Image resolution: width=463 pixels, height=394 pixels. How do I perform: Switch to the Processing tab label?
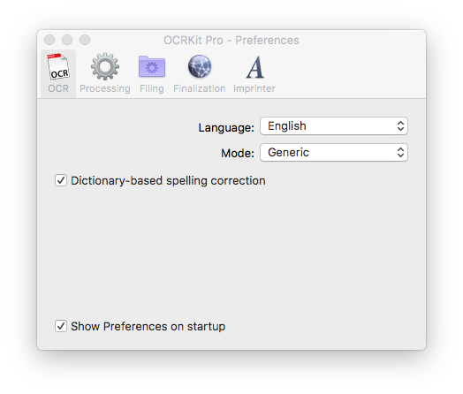pyautogui.click(x=105, y=88)
